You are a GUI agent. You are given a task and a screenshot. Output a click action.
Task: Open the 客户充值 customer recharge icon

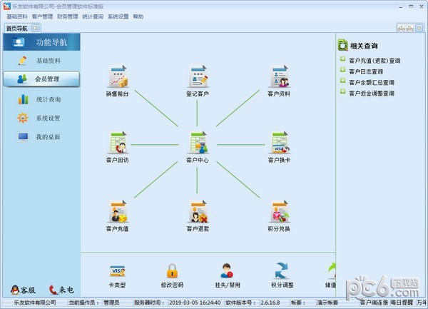[118, 212]
